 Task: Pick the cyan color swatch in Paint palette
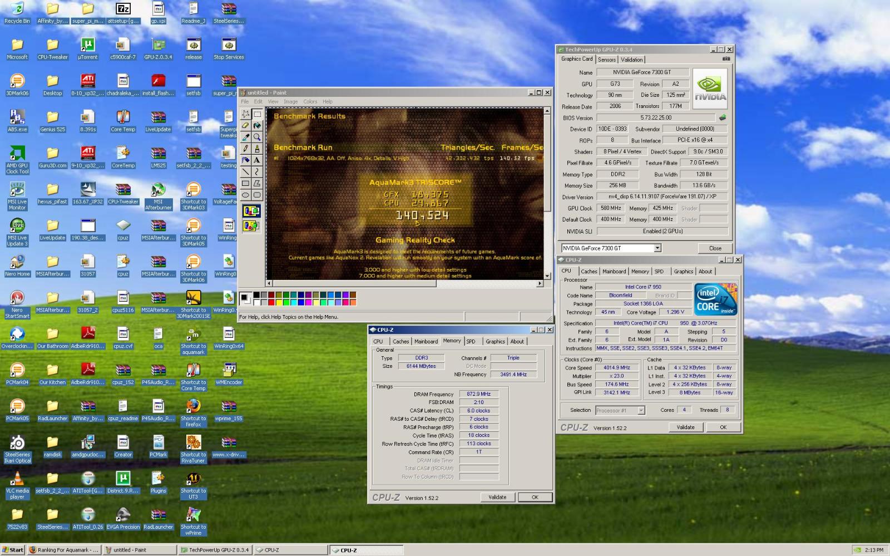pyautogui.click(x=293, y=302)
